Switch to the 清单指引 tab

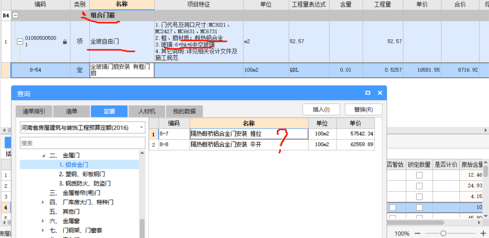pos(34,111)
